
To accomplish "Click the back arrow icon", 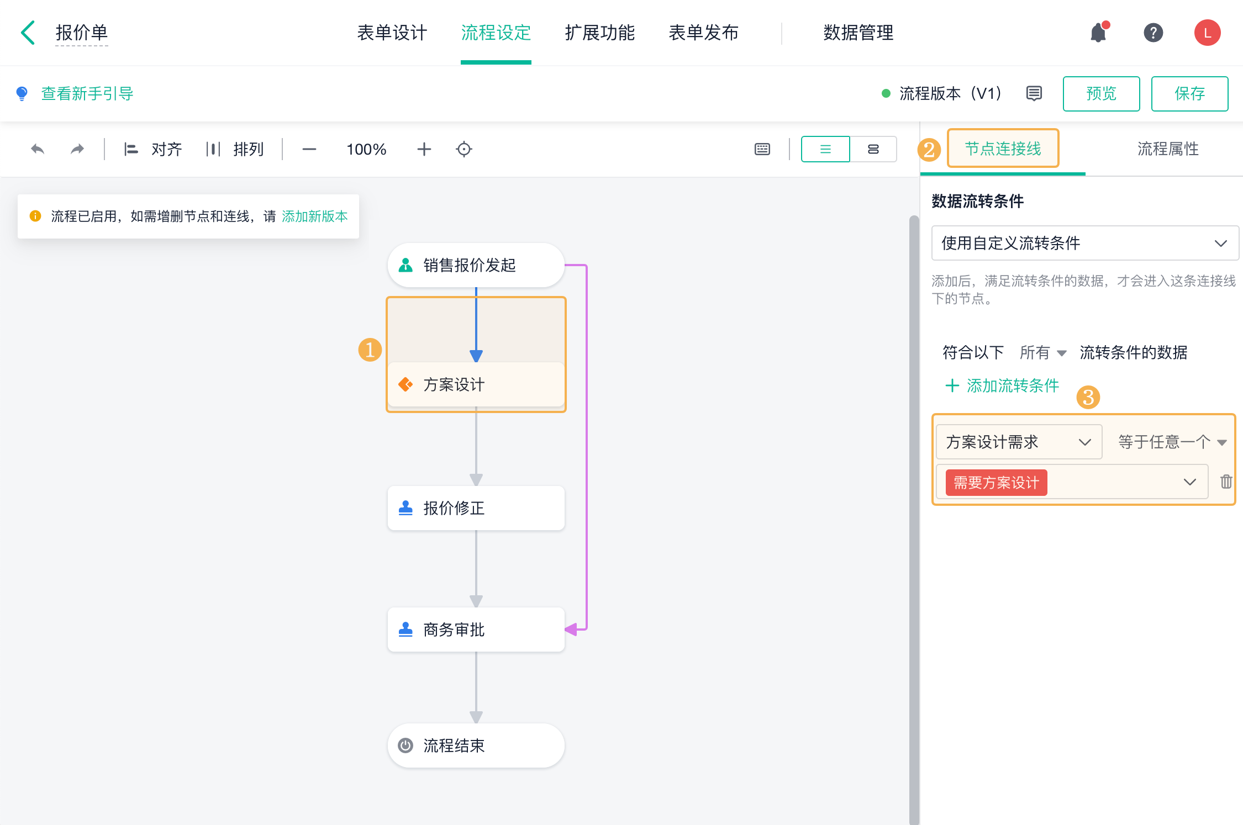I will point(28,33).
